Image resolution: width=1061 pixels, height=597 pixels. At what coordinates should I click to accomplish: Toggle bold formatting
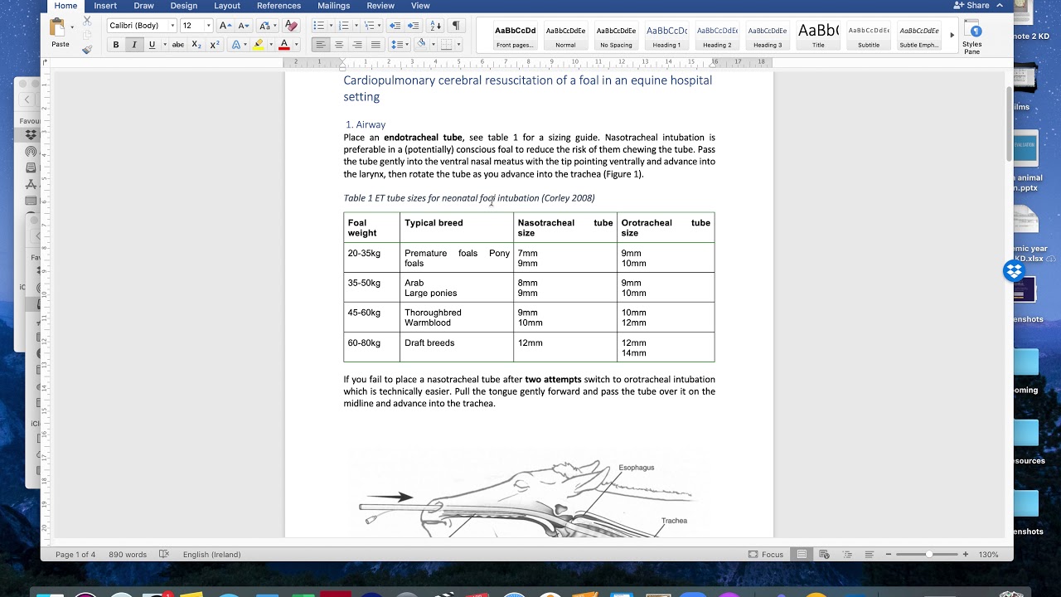[x=116, y=45]
